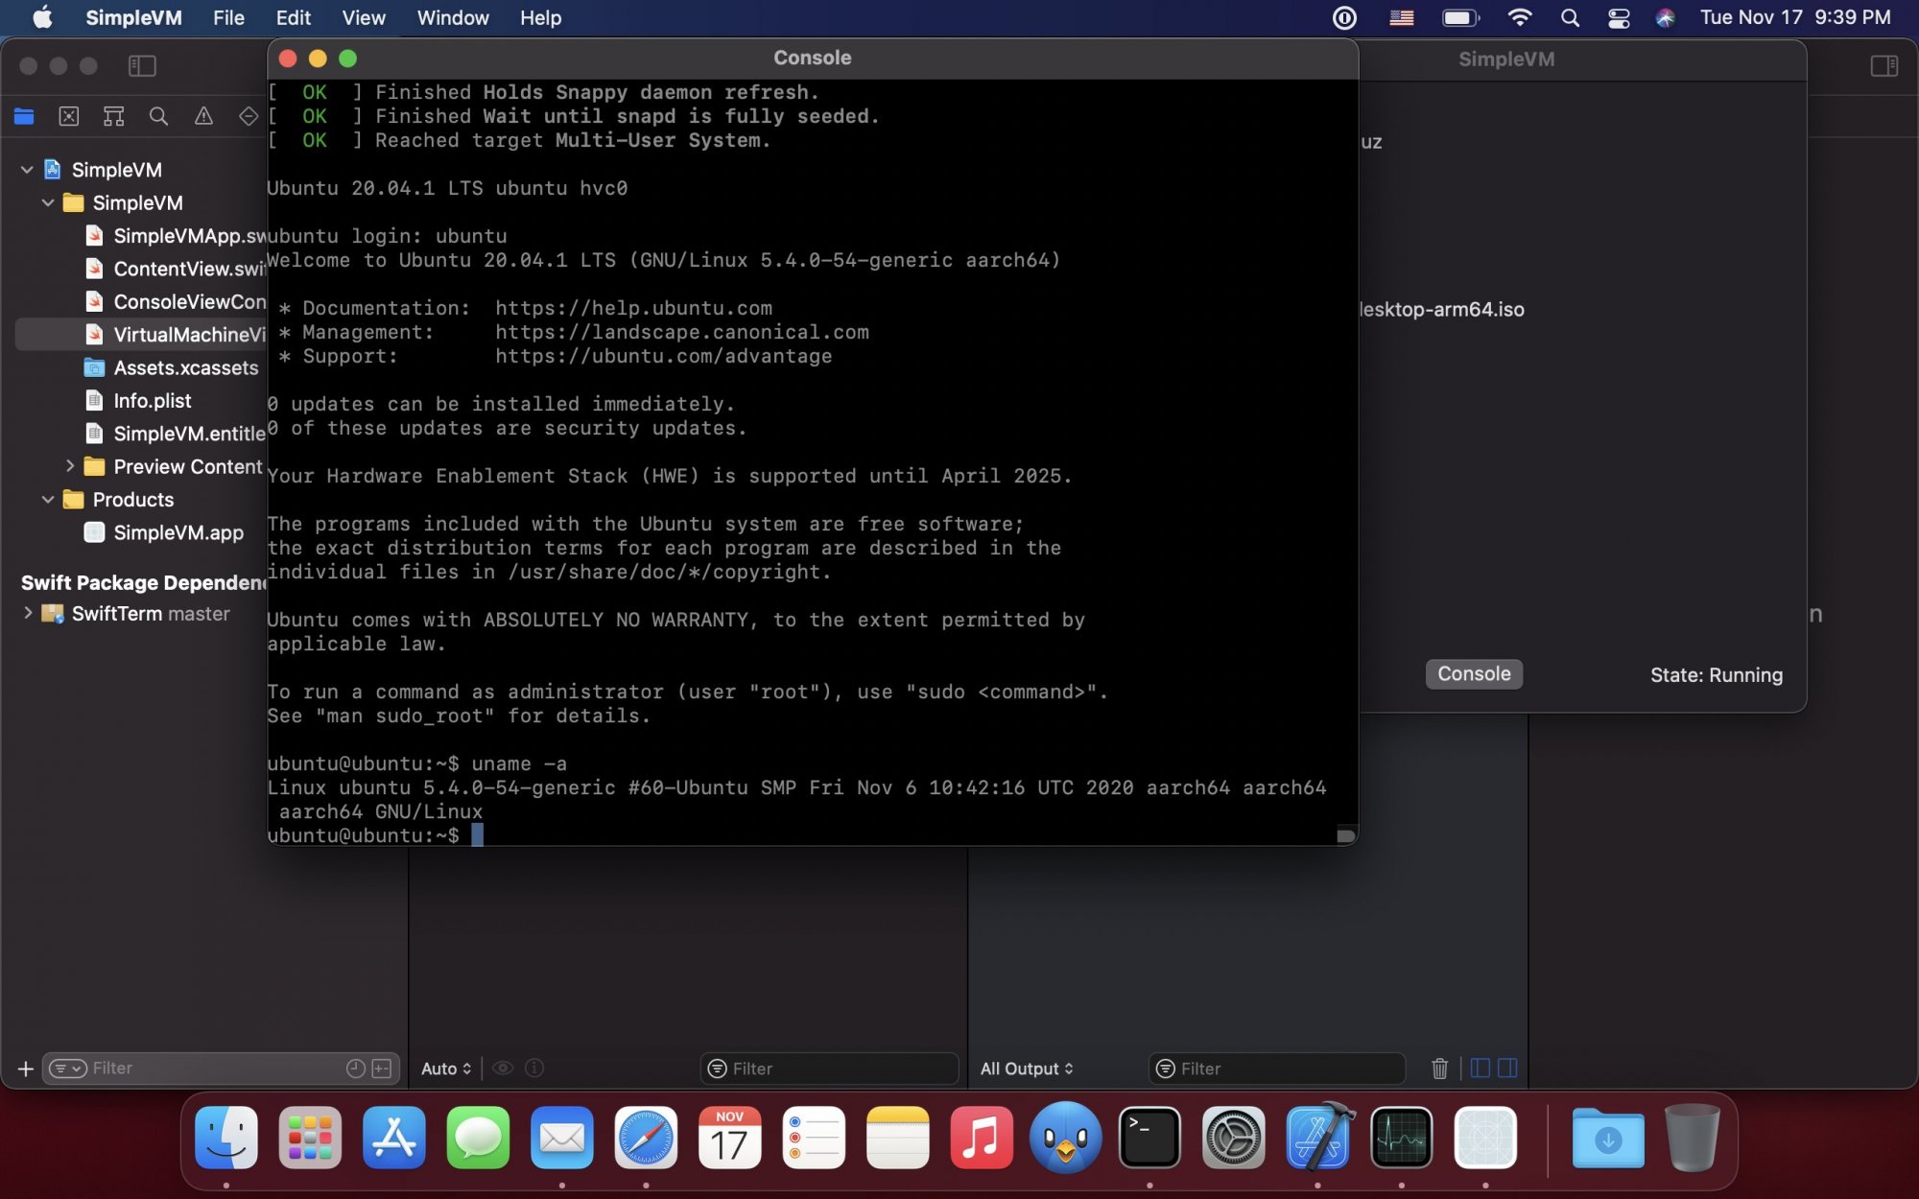Click the add file plus button
Screen dimensions: 1919x1199
click(26, 1068)
